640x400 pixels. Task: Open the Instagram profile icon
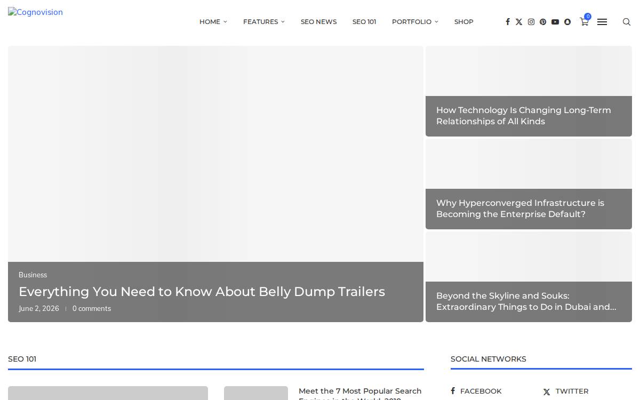click(x=531, y=22)
